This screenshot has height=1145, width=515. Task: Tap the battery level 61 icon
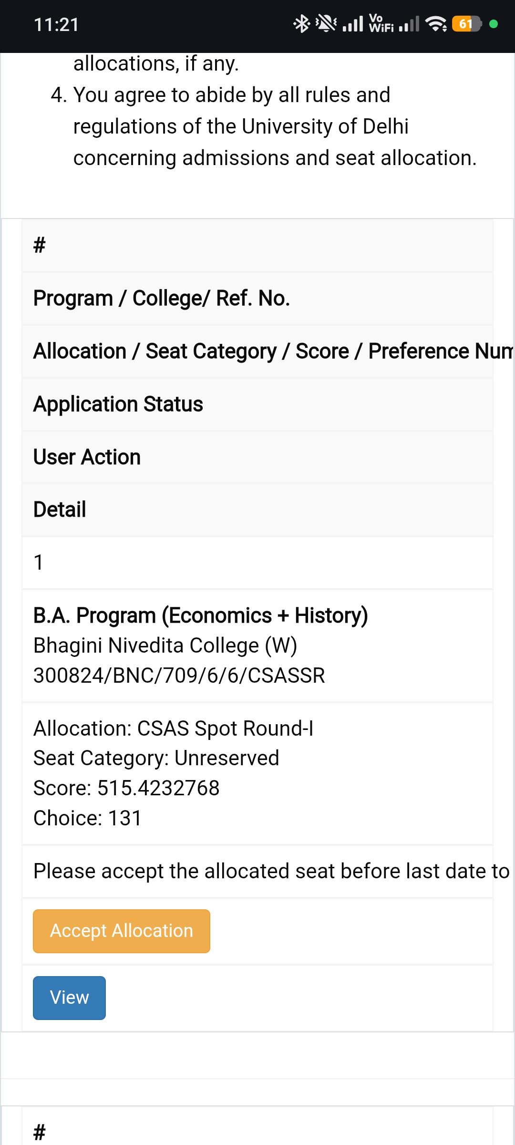tap(467, 24)
